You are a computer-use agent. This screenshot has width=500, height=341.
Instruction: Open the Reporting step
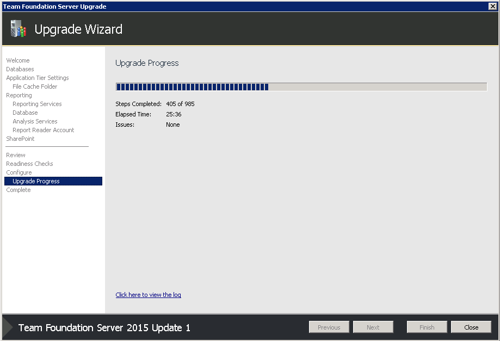[x=19, y=95]
